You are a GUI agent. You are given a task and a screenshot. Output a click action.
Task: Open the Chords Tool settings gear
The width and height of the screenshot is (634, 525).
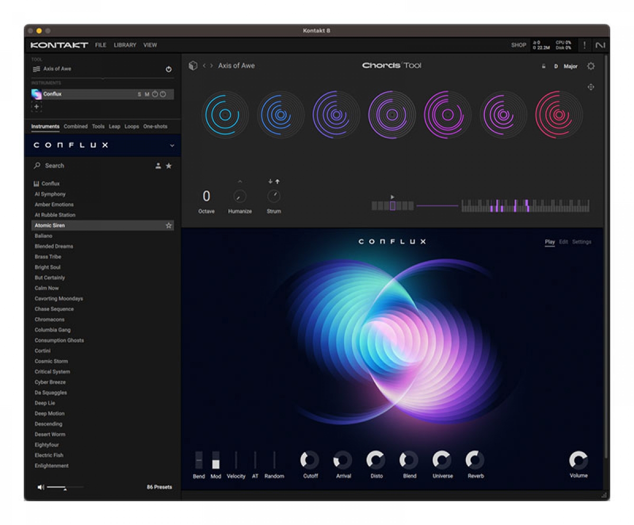pyautogui.click(x=591, y=66)
